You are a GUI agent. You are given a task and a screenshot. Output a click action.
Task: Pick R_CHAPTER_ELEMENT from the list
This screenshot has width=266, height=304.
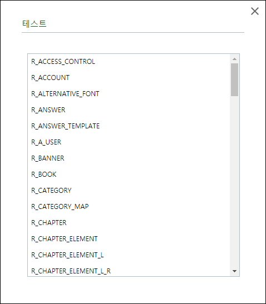[129, 238]
